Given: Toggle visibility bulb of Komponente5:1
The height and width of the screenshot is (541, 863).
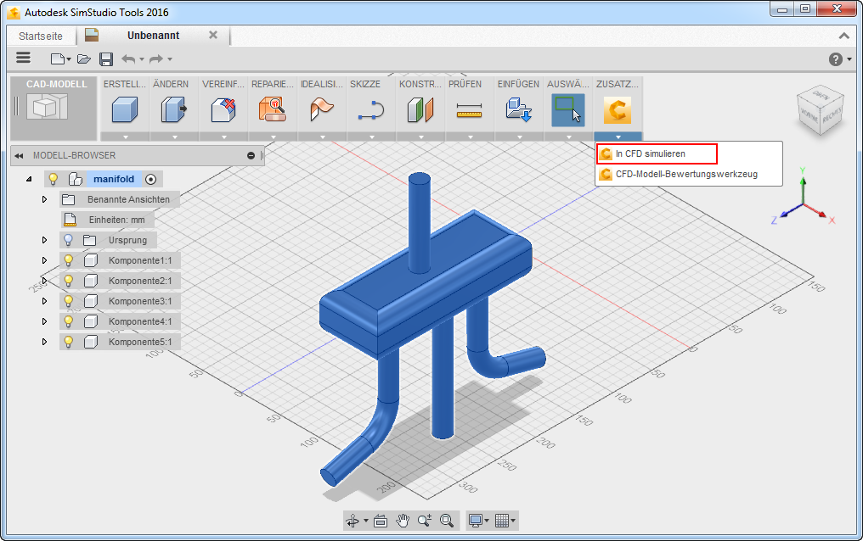Looking at the screenshot, I should (68, 342).
